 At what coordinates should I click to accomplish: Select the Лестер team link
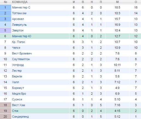pos(17,71)
